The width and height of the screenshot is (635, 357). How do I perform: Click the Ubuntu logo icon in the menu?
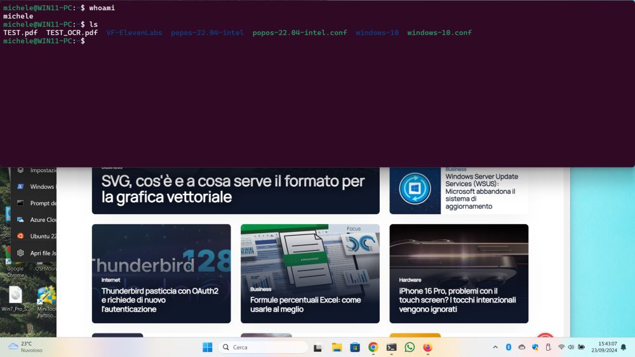[20, 236]
